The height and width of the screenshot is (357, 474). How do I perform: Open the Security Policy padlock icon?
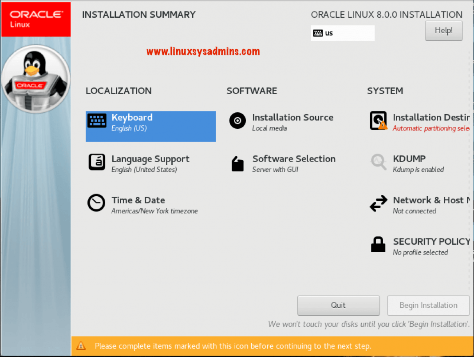(x=378, y=244)
